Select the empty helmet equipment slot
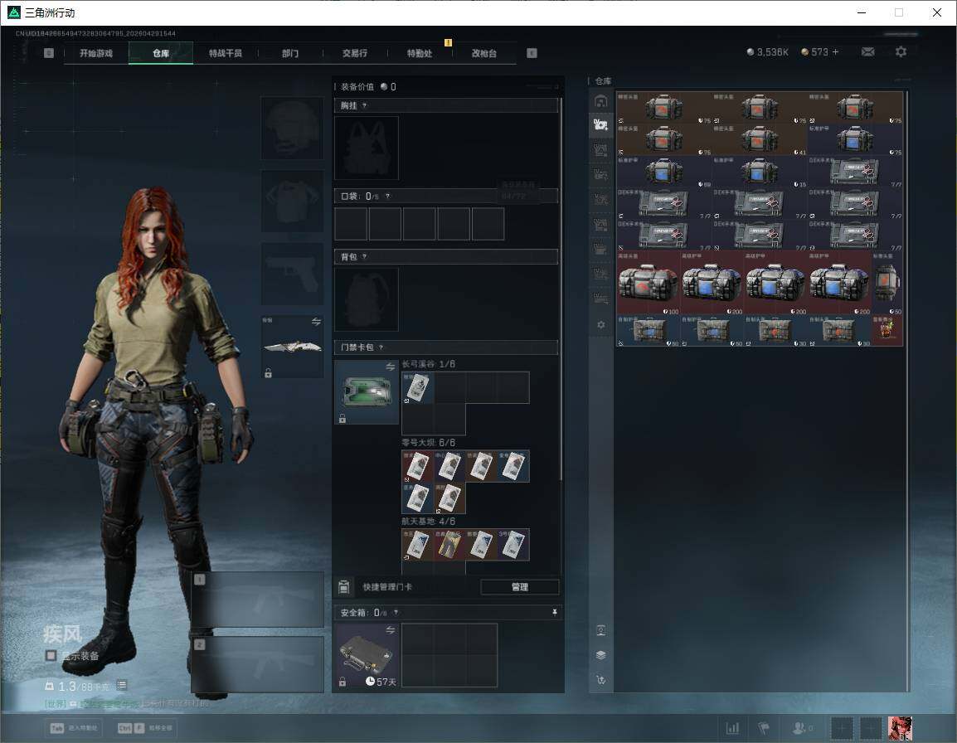The image size is (957, 743). coord(293,129)
